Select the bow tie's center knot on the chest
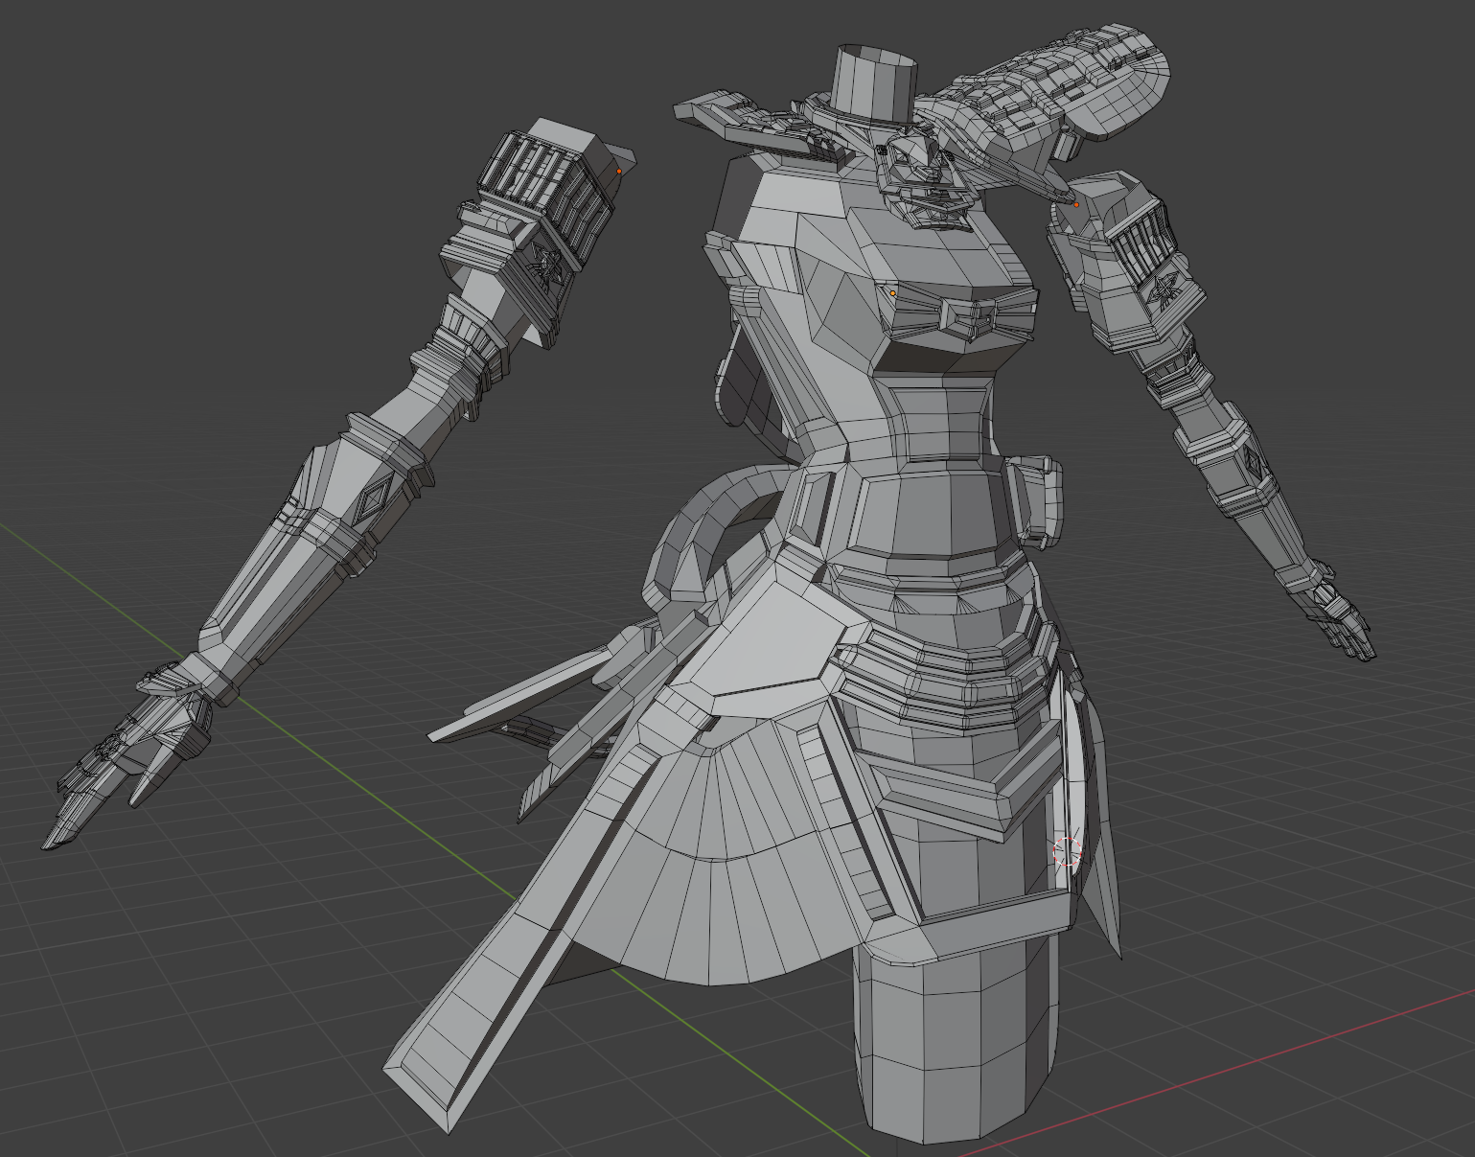Viewport: 1475px width, 1157px height. (x=967, y=317)
